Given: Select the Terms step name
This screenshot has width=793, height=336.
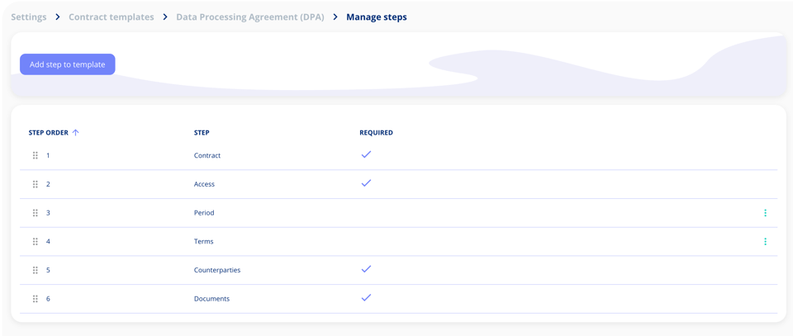Looking at the screenshot, I should click(x=204, y=242).
